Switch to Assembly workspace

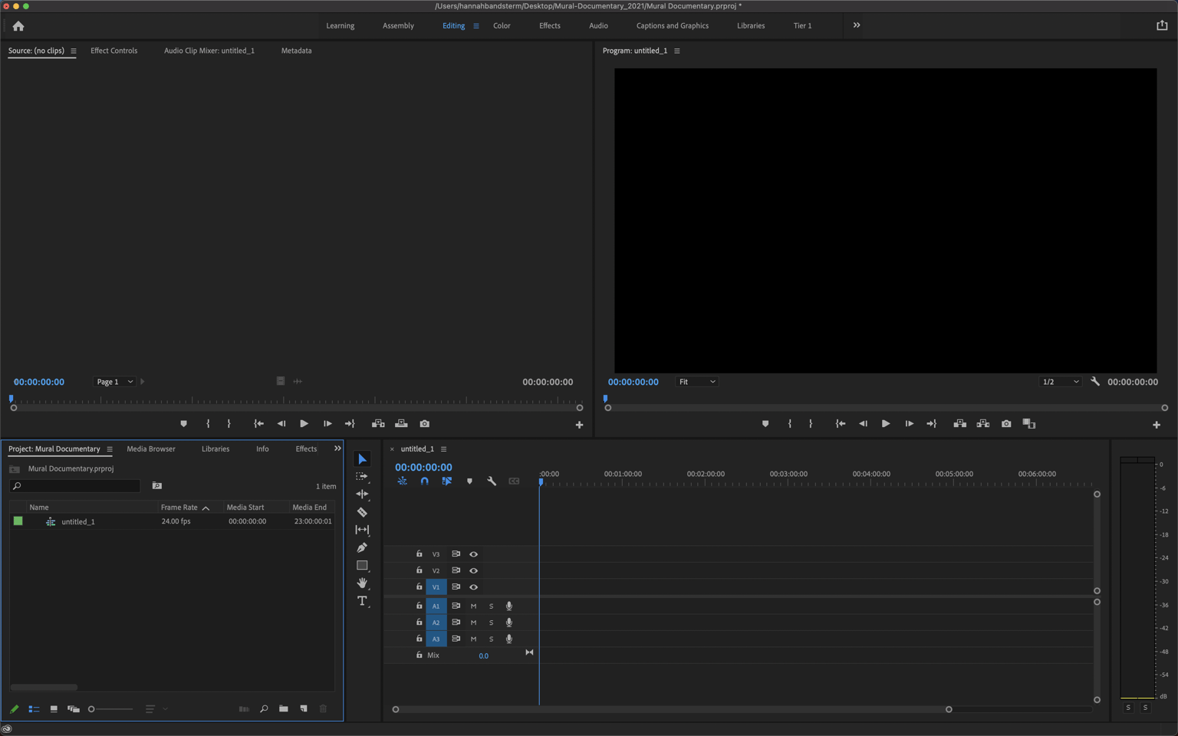(x=398, y=26)
